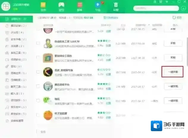Click the 迅游 black-gold app icon
Viewport: 188px width, 138px height.
[x=48, y=72]
